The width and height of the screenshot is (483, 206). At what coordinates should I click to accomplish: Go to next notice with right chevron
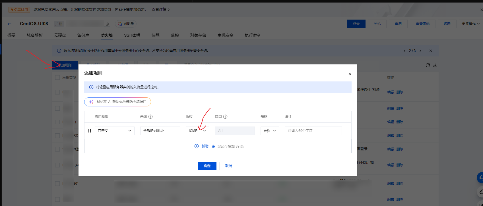(420, 51)
